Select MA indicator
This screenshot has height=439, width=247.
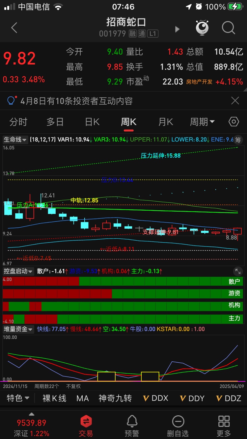click(83, 398)
